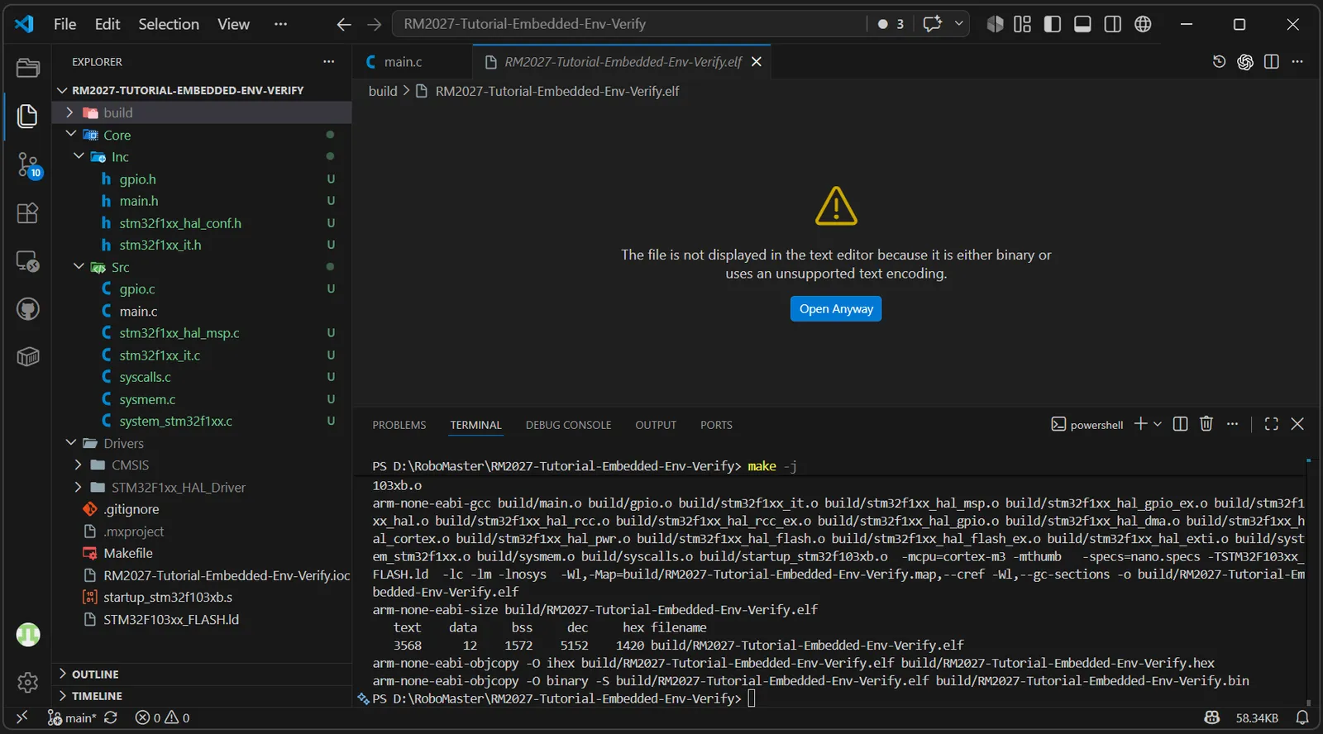1323x734 pixels.
Task: Select the Explorer files icon in activity bar
Action: (x=28, y=116)
